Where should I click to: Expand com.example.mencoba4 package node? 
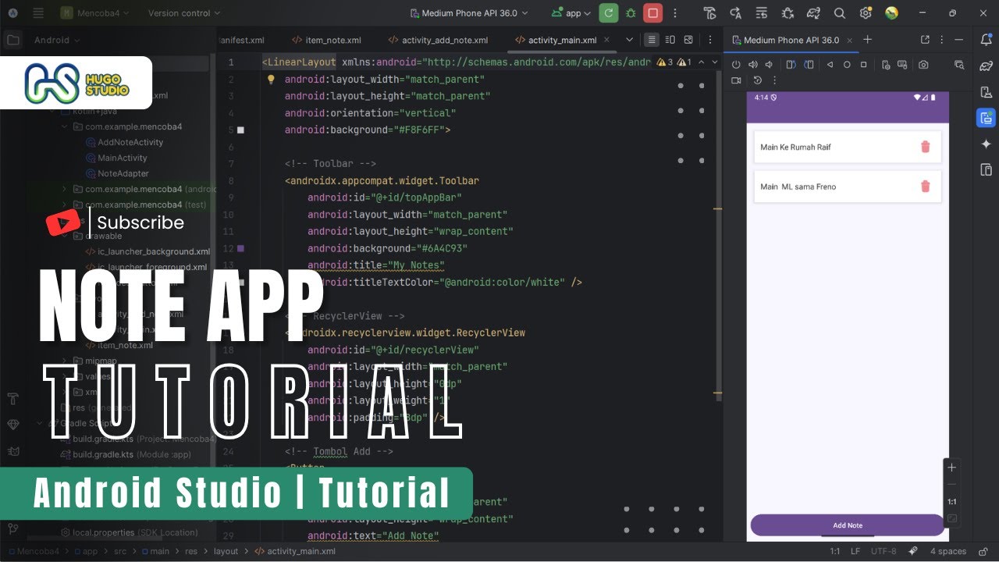[x=65, y=126]
